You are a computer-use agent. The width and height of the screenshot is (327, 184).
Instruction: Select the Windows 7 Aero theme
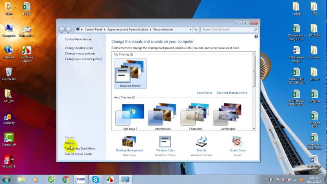[130, 117]
